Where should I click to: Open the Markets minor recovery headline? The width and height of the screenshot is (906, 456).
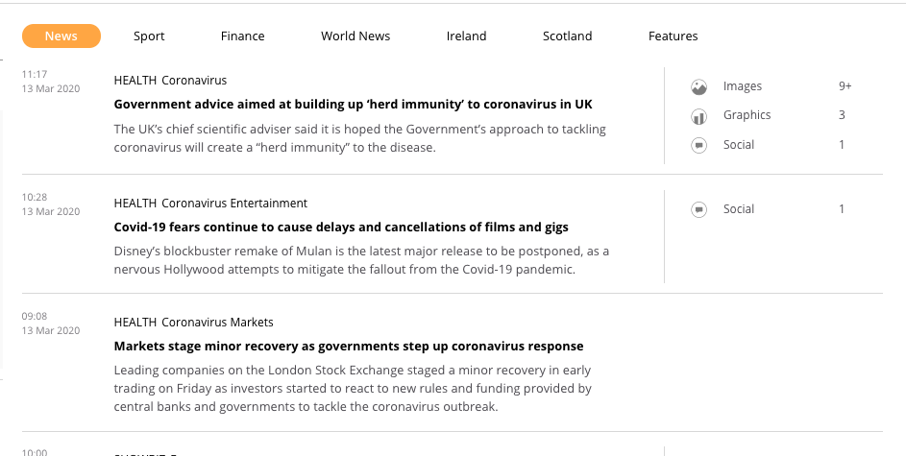click(x=349, y=347)
